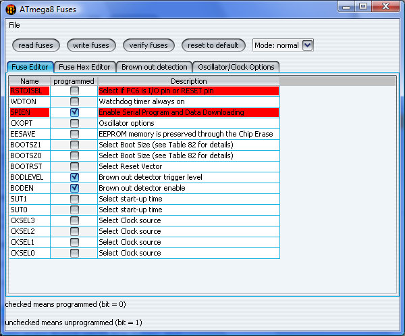The width and height of the screenshot is (405, 336).
Task: Click the Description column header
Action: 189,81
